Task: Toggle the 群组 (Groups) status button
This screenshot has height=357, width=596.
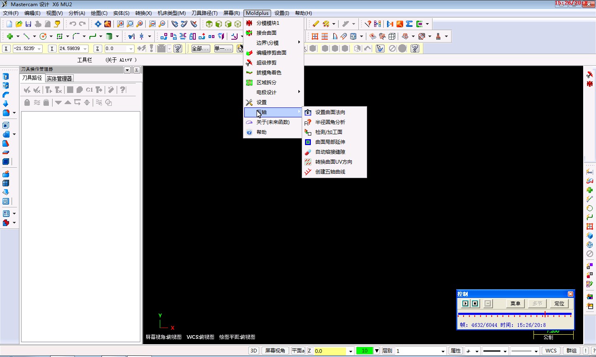Action: [572, 351]
